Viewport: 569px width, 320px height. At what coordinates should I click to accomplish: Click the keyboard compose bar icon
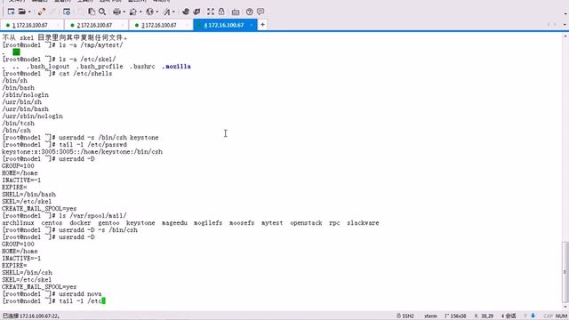236,12
